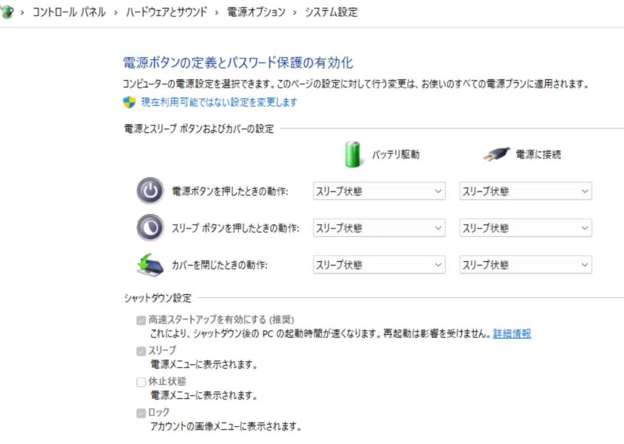Click the 電源に接続 column label
Viewport: 624px width, 444px height.
point(538,155)
